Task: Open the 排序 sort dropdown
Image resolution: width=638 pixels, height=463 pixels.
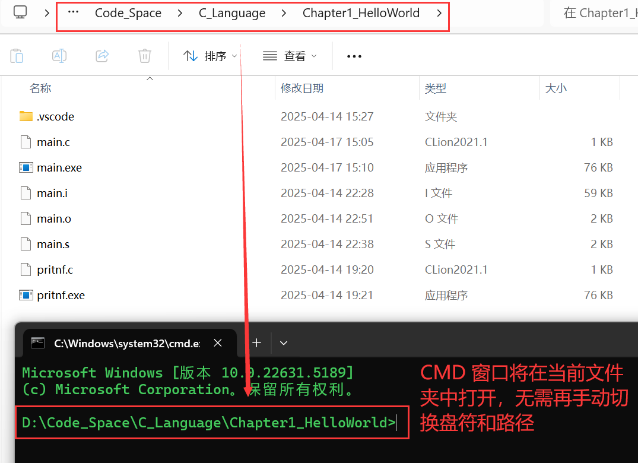Action: coord(210,56)
